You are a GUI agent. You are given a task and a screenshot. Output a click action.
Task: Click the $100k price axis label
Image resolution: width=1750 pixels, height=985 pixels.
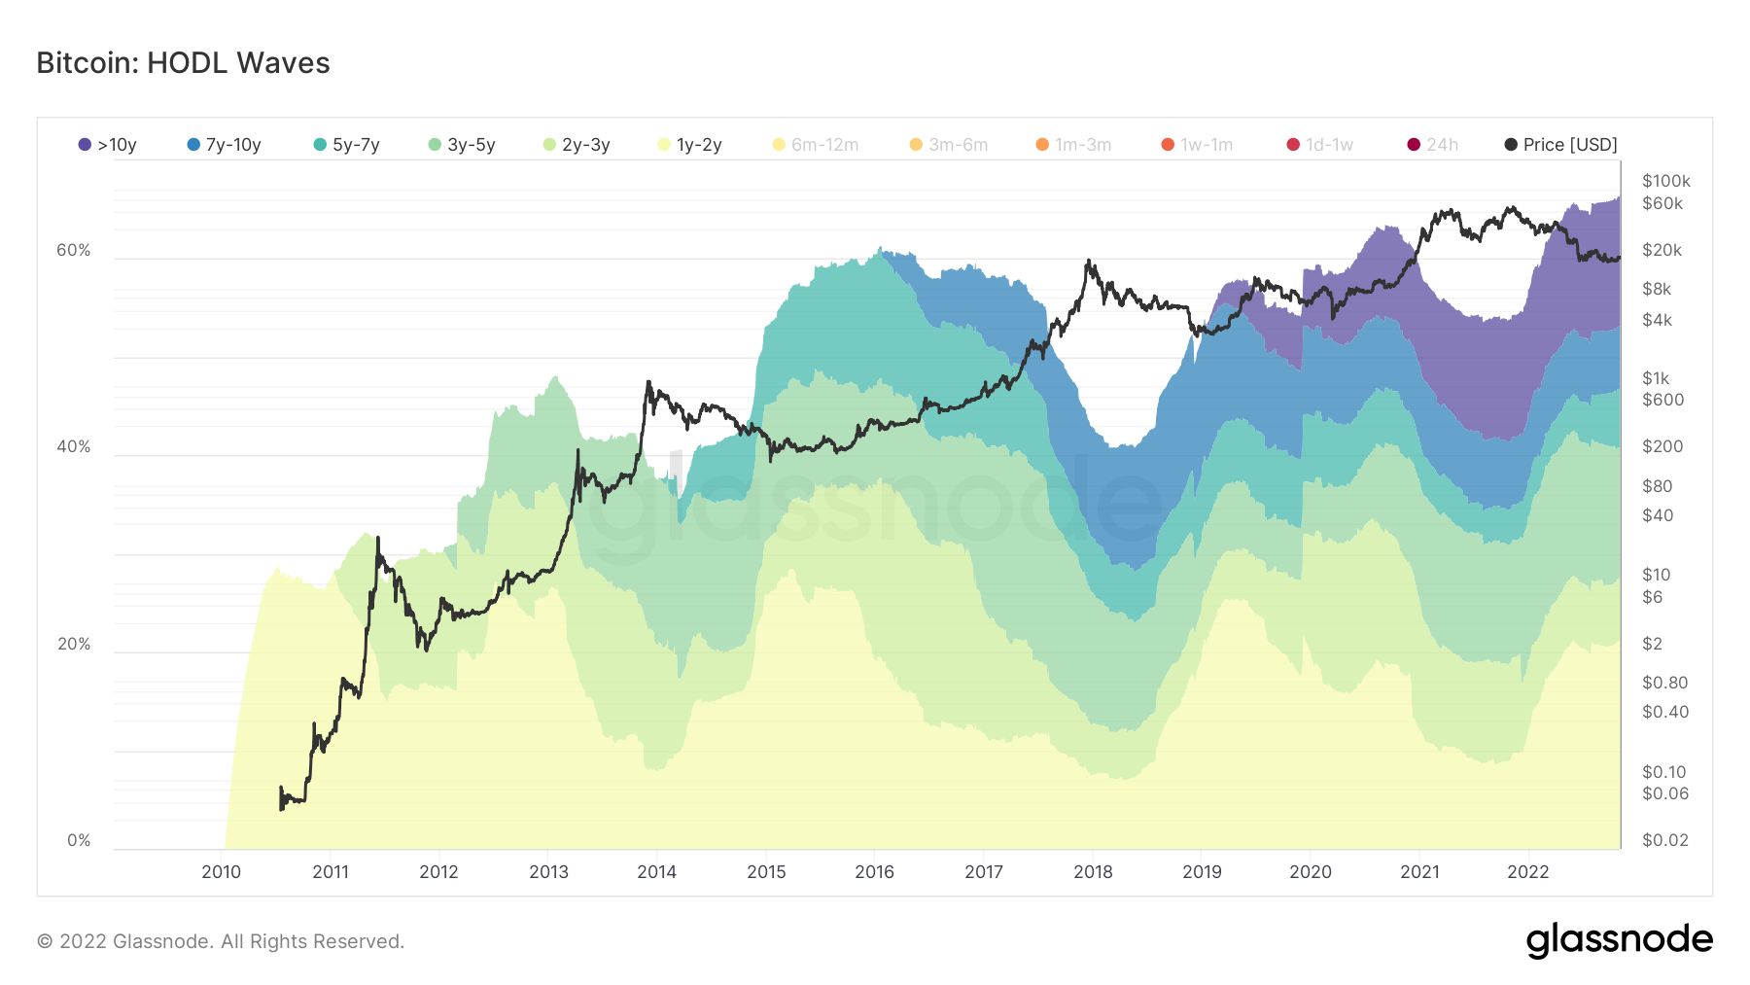[1665, 181]
